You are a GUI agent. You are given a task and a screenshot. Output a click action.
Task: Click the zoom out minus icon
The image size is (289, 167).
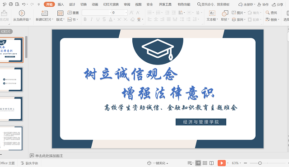[245, 163]
